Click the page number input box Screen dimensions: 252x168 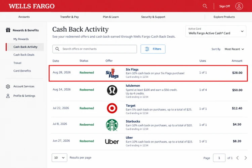point(219,158)
